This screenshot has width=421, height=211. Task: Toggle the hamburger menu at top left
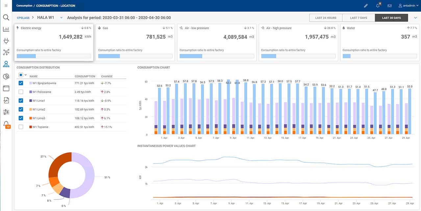tap(6, 6)
